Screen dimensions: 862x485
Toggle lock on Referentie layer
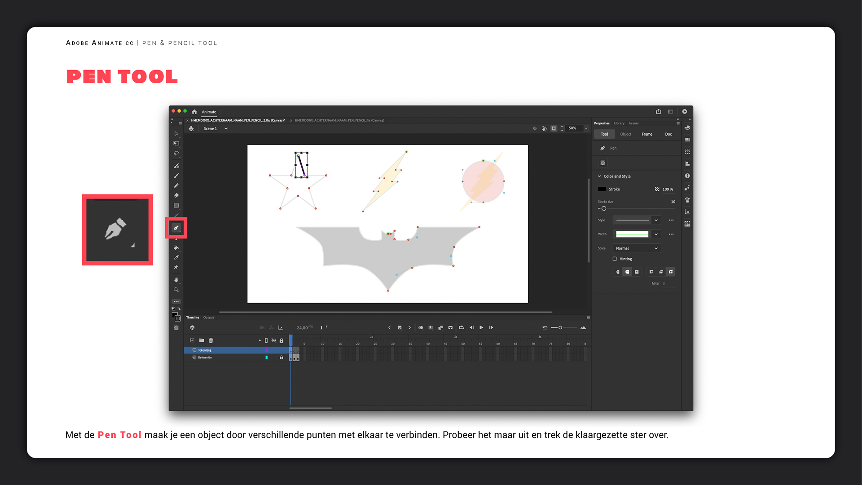(281, 357)
